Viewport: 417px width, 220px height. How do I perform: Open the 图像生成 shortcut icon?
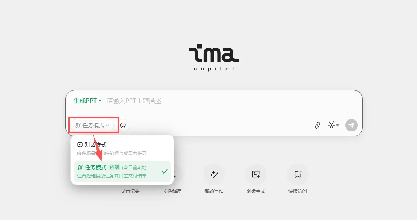pos(256,174)
